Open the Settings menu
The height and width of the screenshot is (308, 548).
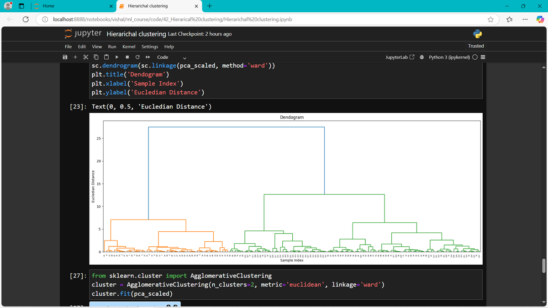(x=150, y=47)
